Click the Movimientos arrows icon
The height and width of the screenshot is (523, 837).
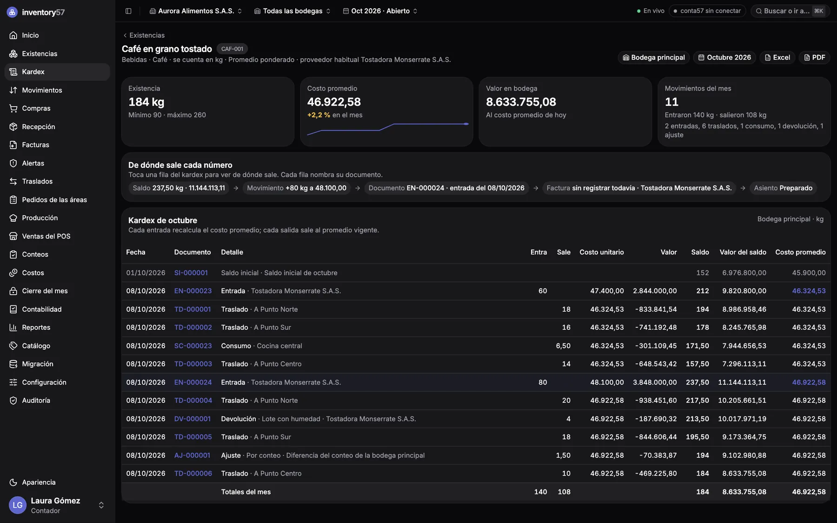(x=13, y=90)
